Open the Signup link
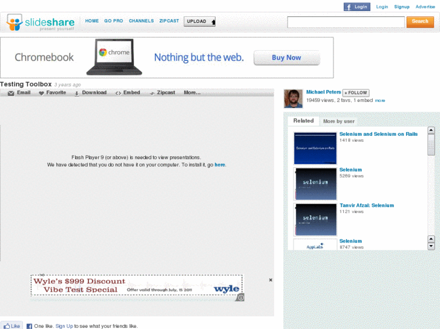The image size is (440, 329). 401,7
